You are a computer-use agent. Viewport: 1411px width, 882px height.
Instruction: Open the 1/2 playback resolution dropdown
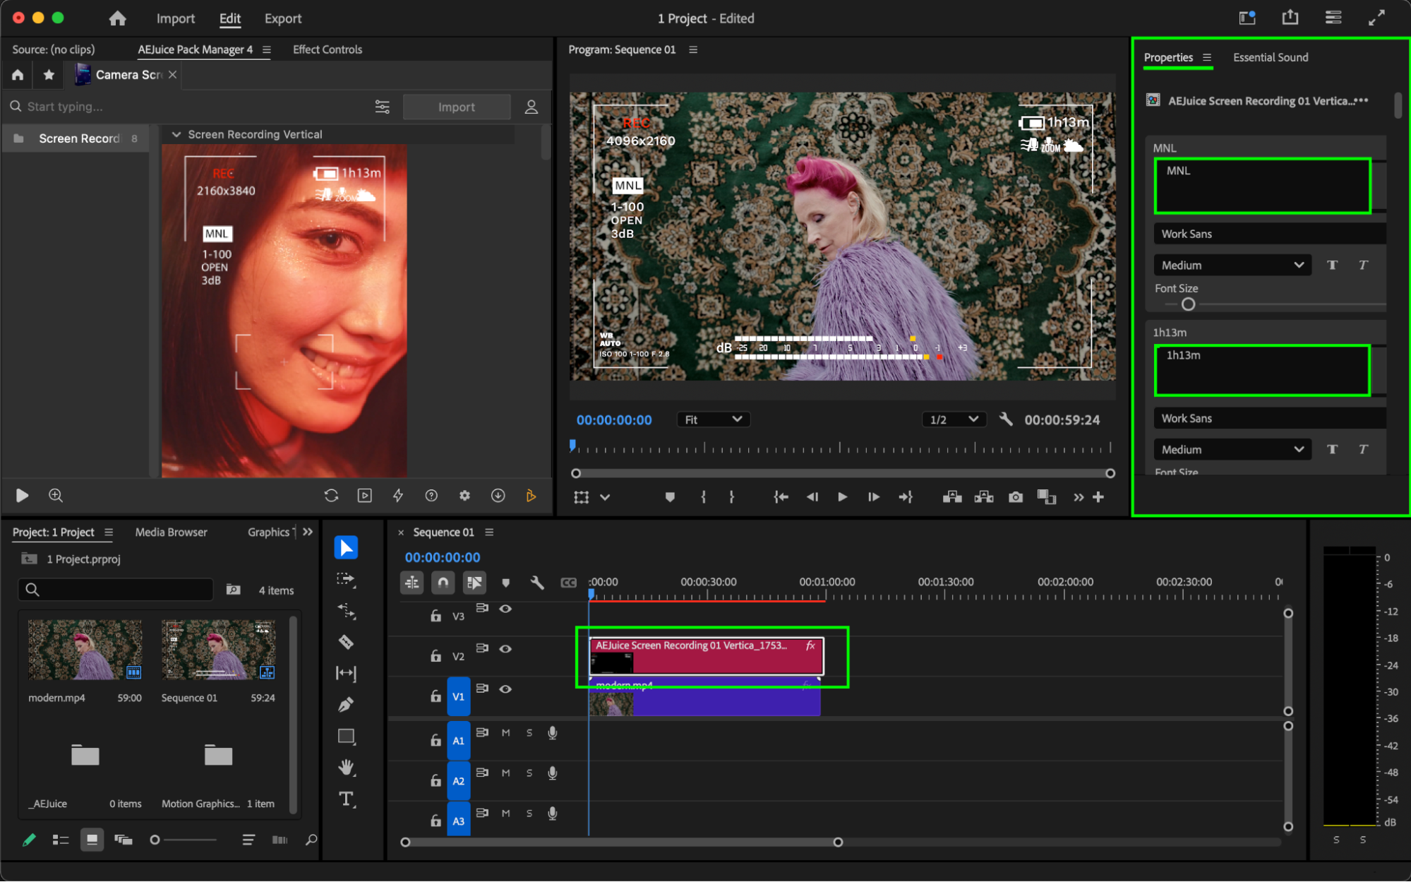[x=953, y=419]
